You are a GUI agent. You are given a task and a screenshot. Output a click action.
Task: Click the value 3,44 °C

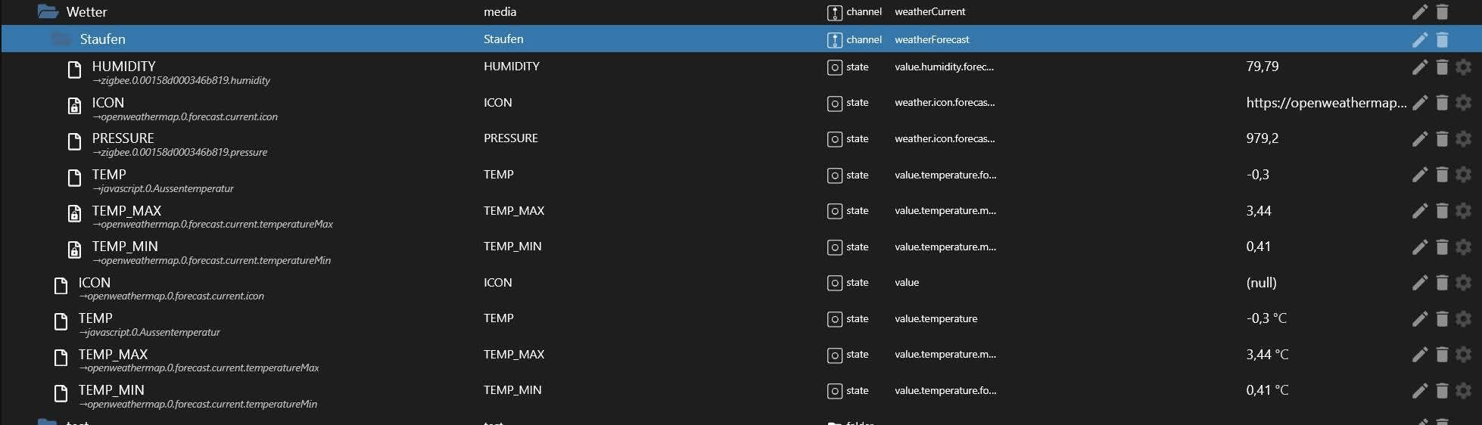point(1267,355)
